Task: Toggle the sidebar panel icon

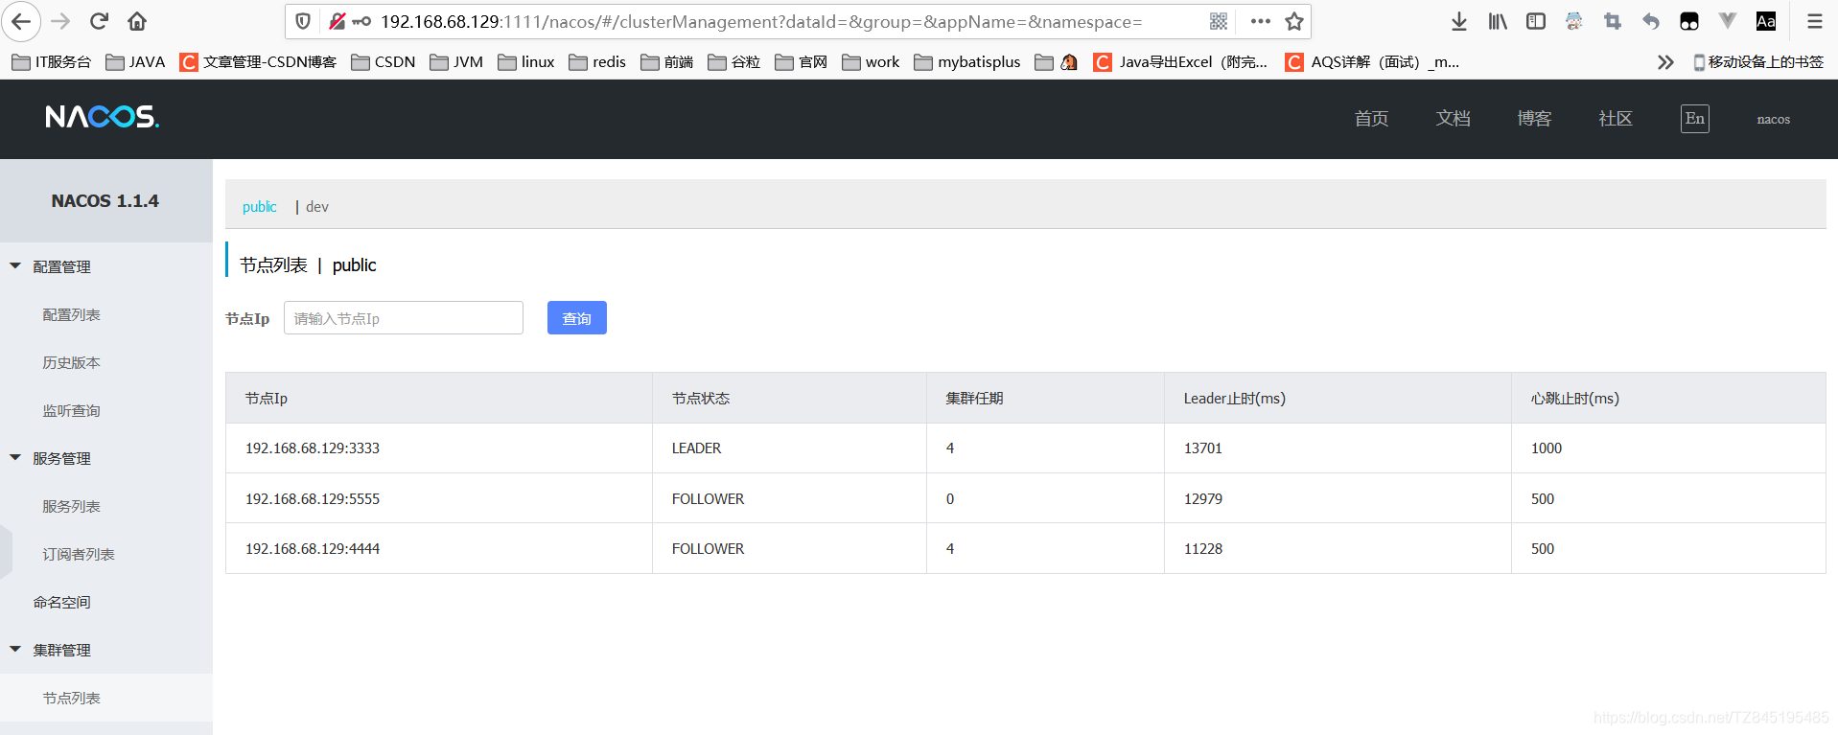Action: (1536, 21)
